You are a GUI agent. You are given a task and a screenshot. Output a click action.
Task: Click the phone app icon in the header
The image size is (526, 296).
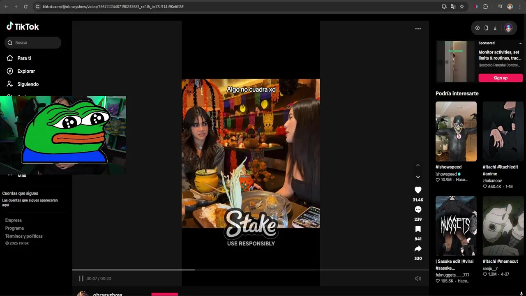[x=486, y=28]
